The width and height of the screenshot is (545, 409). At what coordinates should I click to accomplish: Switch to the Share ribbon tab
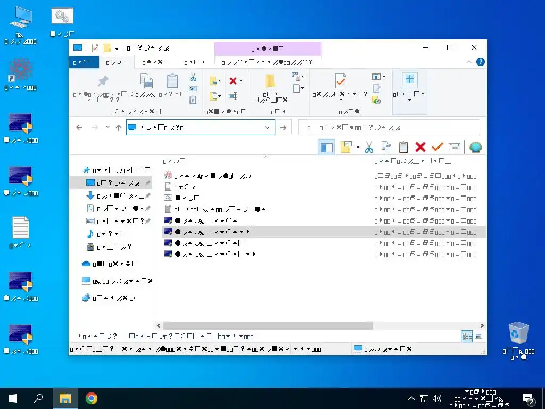(155, 62)
